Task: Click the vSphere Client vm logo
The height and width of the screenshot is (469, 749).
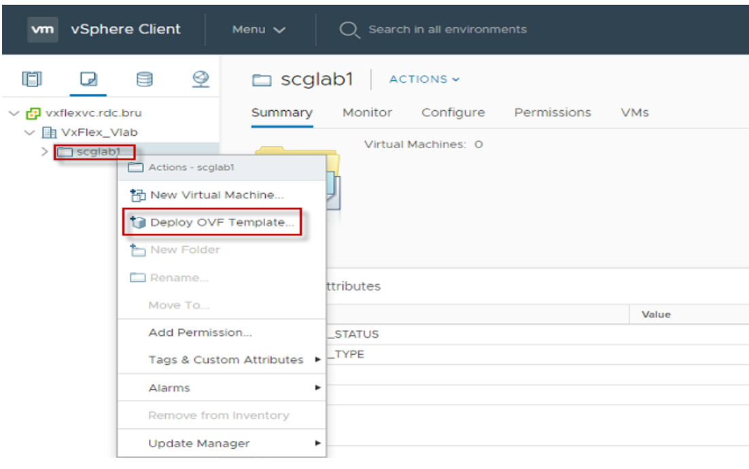Action: tap(42, 29)
